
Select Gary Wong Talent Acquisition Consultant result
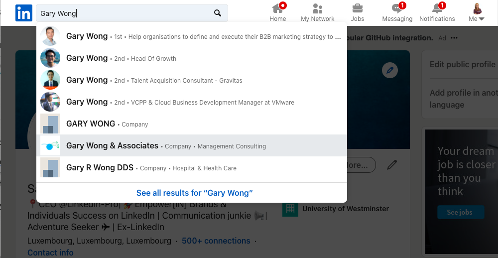[x=192, y=80]
